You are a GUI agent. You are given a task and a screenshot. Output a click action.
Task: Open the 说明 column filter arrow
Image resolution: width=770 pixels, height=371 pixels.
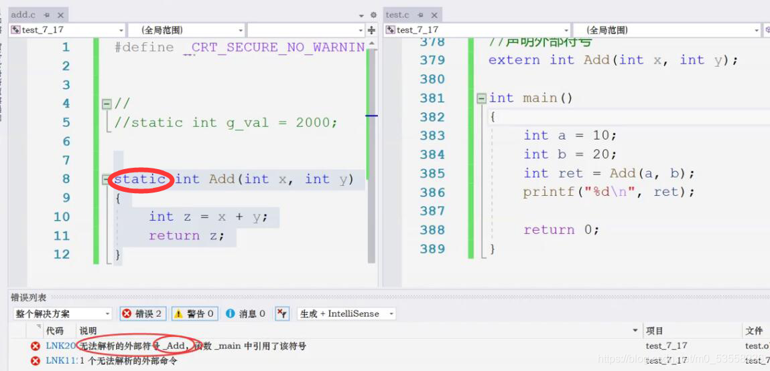tap(635, 331)
